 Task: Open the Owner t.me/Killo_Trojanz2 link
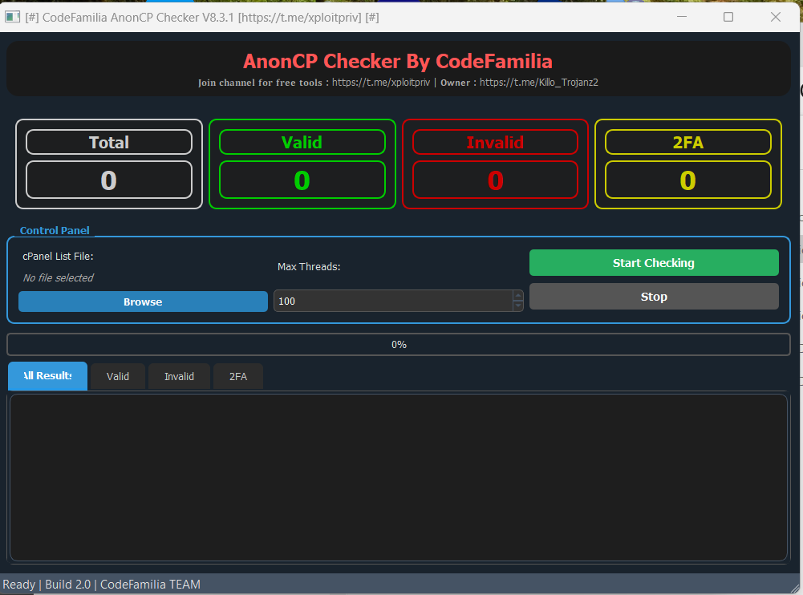click(x=539, y=83)
